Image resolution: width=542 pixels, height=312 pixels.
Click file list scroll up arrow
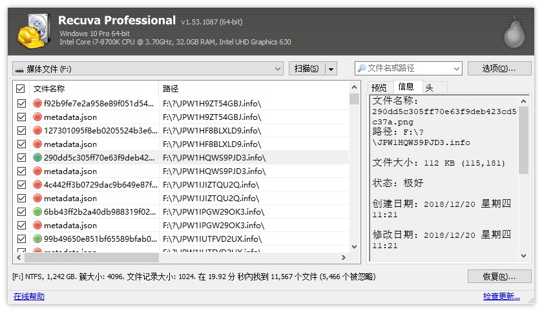[x=354, y=87]
